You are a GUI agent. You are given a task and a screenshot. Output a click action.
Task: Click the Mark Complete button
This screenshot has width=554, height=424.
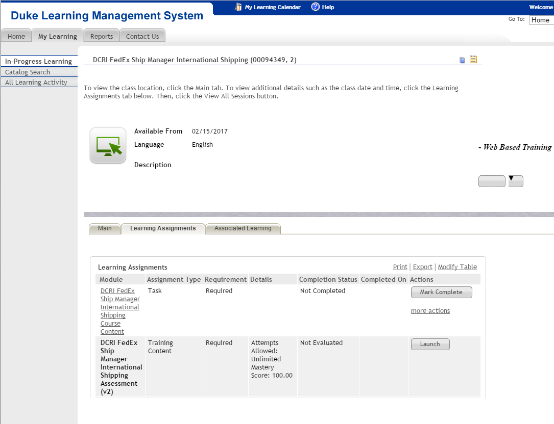click(x=441, y=292)
